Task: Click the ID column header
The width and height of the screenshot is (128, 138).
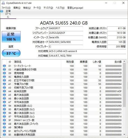Action: click(10, 62)
